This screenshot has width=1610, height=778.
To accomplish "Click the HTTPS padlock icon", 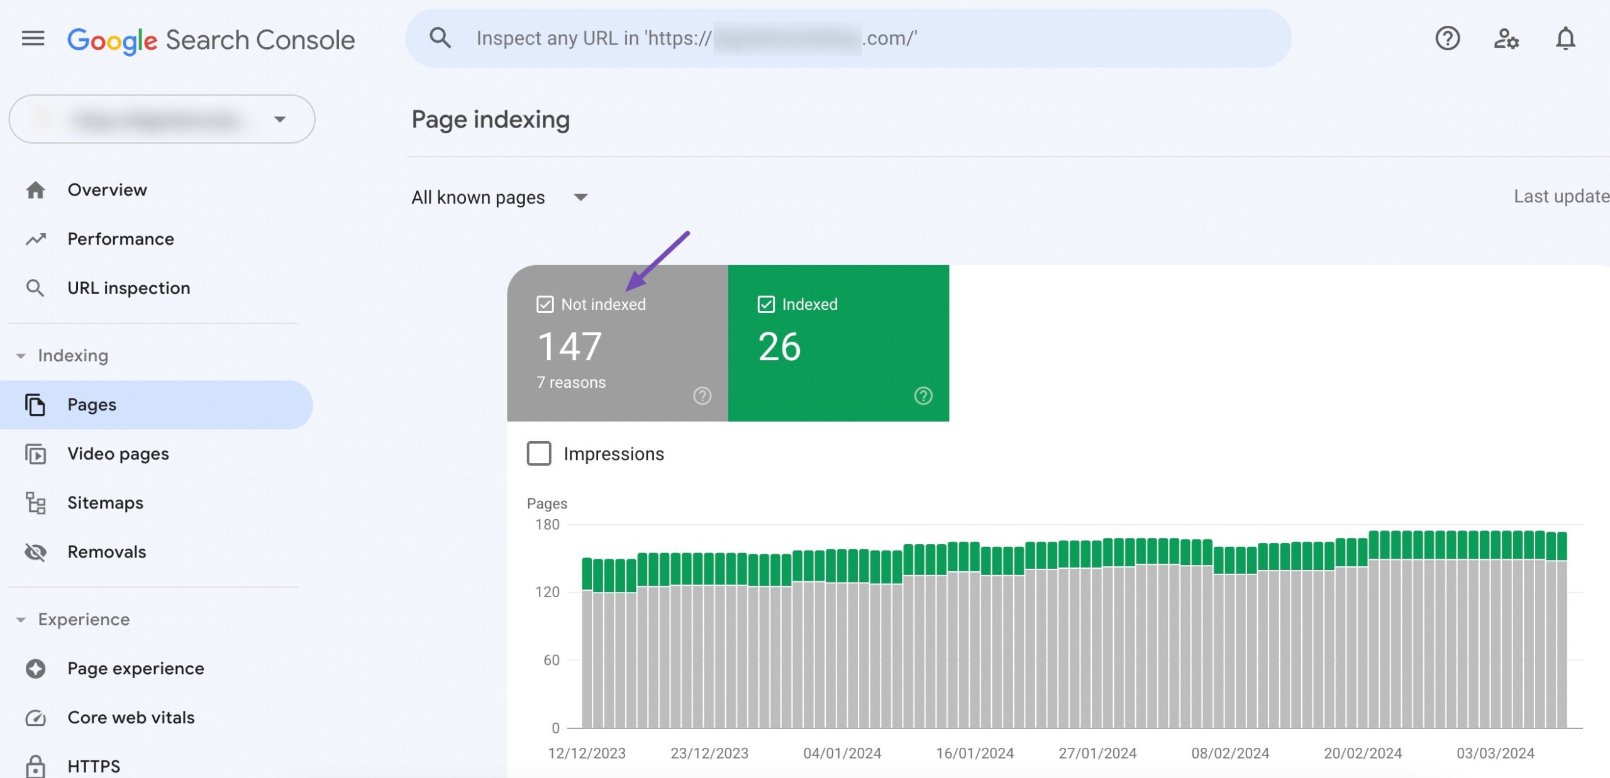I will [x=35, y=766].
